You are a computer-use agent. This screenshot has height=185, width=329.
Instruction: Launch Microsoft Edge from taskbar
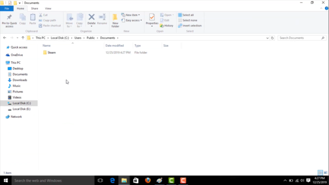[x=112, y=181]
